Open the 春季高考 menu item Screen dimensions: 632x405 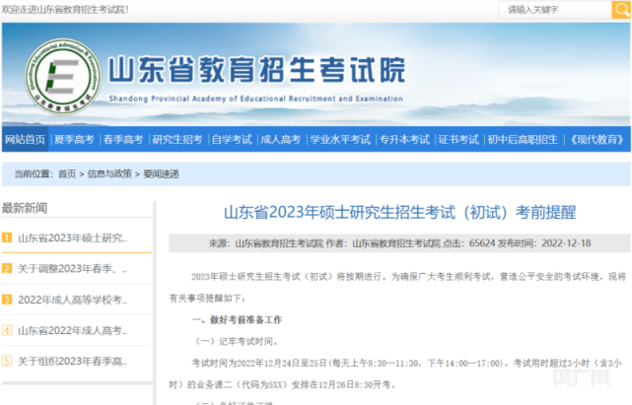(123, 139)
